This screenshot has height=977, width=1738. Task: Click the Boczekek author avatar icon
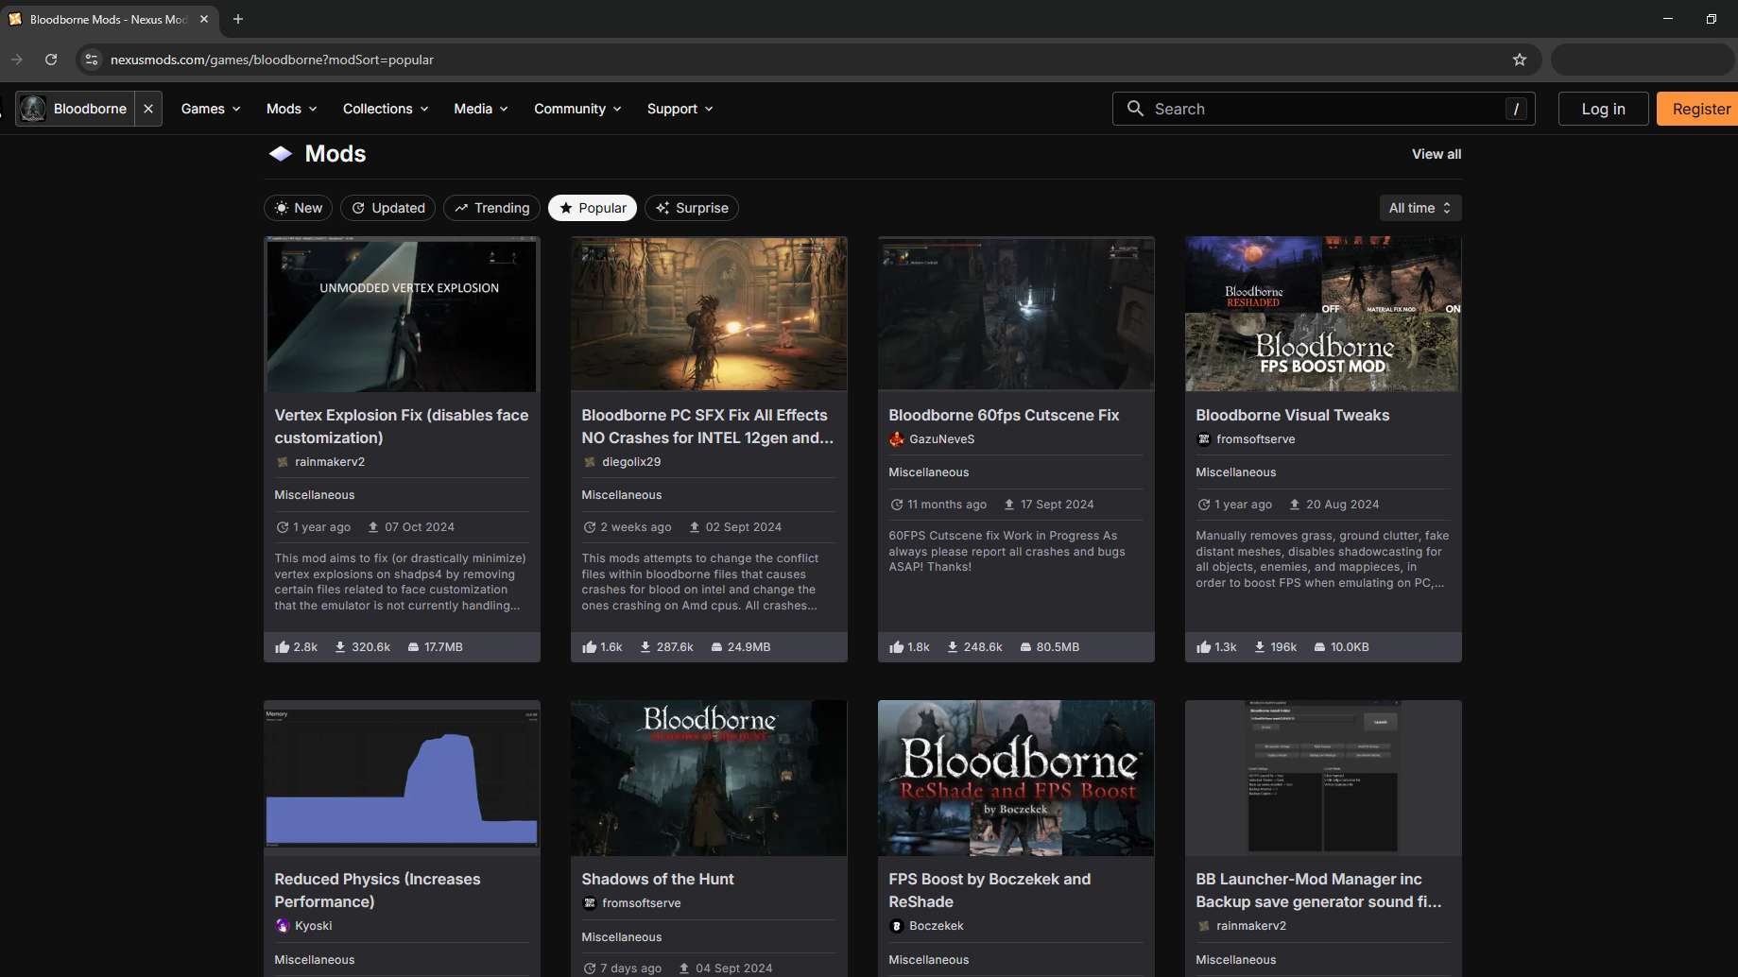[897, 926]
